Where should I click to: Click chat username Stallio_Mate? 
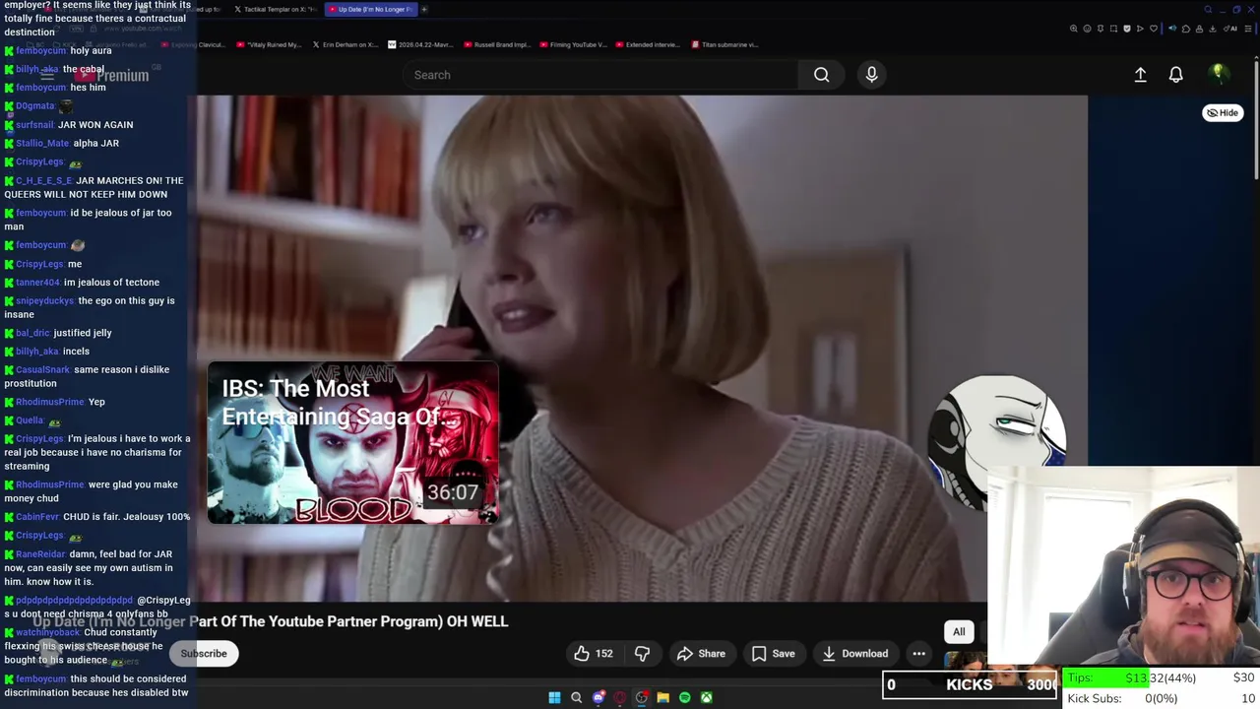pyautogui.click(x=42, y=144)
